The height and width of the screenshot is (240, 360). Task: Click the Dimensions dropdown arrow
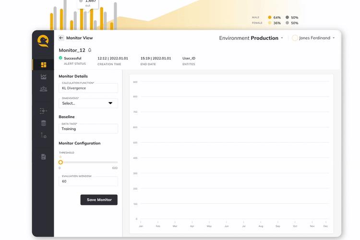pos(110,103)
